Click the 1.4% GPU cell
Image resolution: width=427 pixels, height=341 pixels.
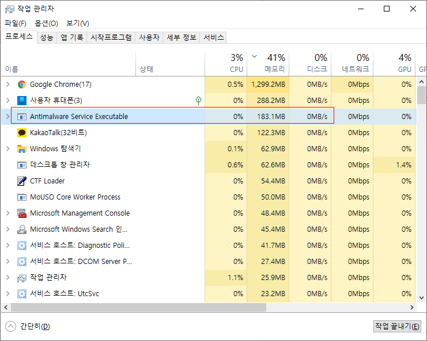[x=394, y=165]
